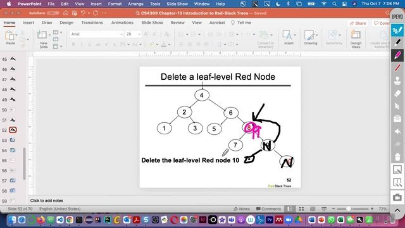This screenshot has width=405, height=228.
Task: Toggle Underline formatting
Action: click(x=90, y=44)
